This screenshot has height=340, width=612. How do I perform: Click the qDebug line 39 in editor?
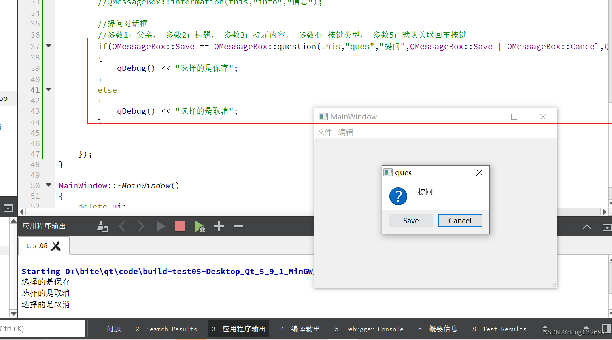pos(177,68)
